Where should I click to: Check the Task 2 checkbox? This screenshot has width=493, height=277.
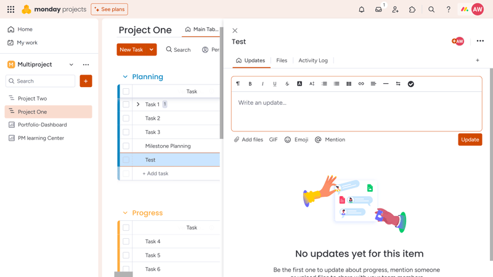coord(126,118)
